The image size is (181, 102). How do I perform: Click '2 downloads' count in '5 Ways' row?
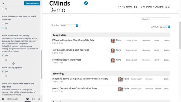(146, 41)
